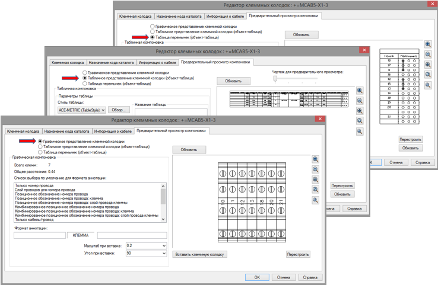
Task: Click the annotation list scrollbar up arrow
Action: [163, 186]
